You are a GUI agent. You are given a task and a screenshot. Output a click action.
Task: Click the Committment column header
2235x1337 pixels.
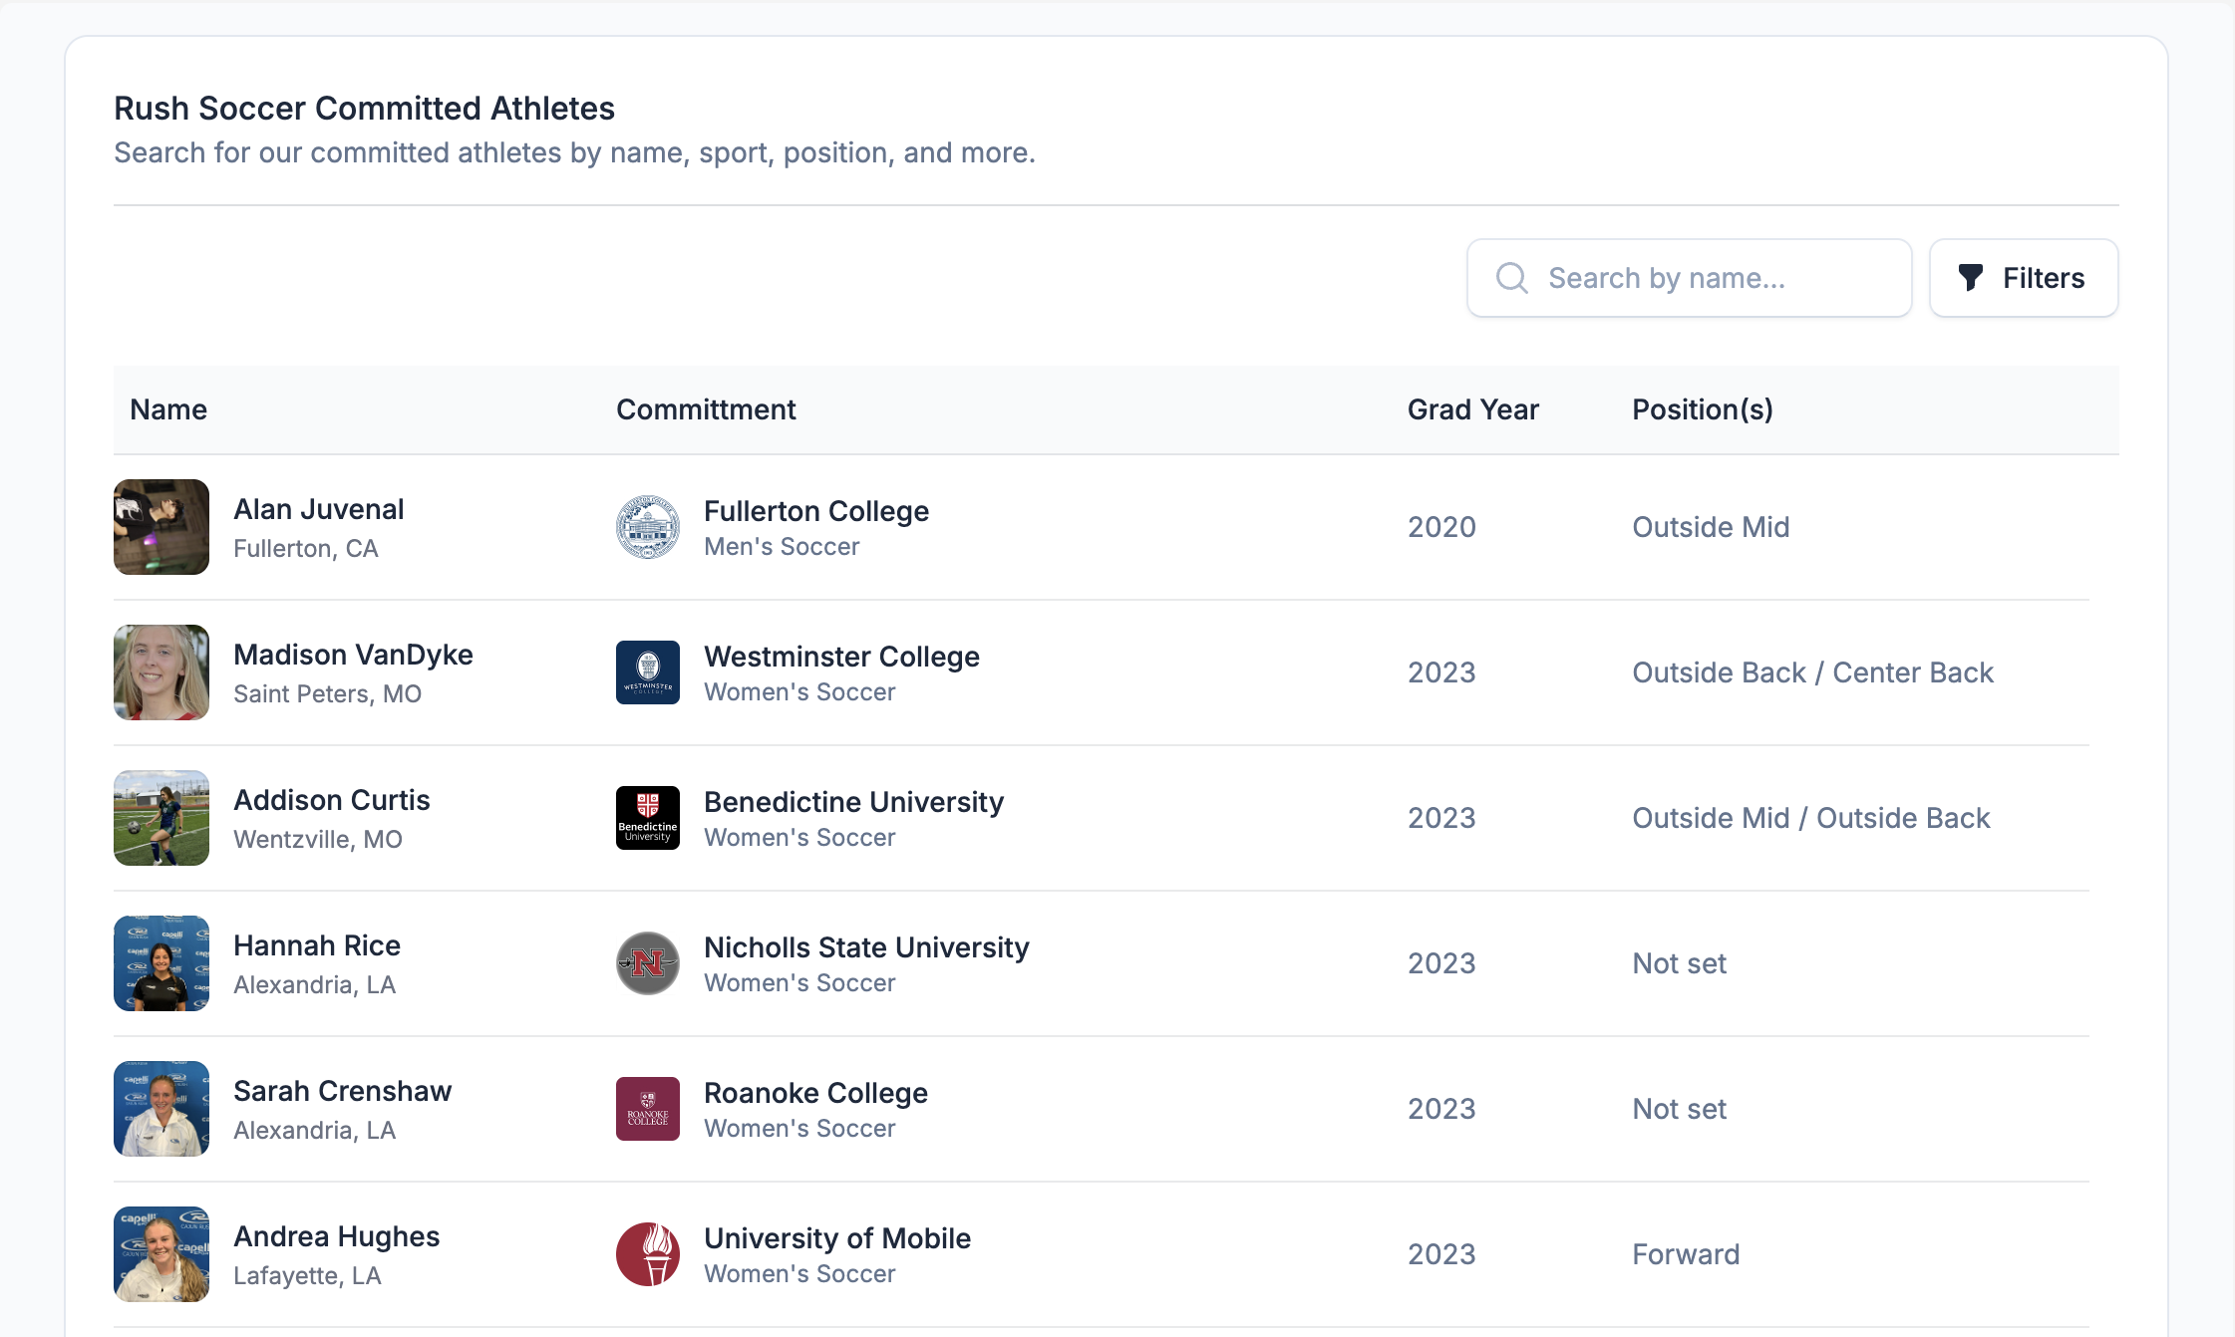pos(706,409)
